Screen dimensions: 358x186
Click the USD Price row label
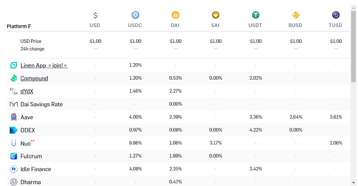pos(31,41)
